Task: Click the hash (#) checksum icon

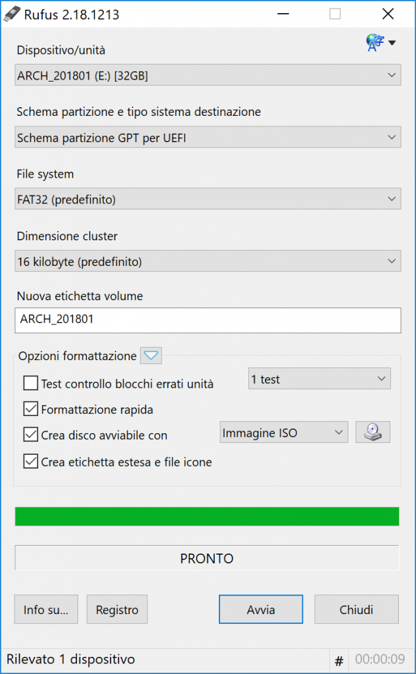Action: 339,660
